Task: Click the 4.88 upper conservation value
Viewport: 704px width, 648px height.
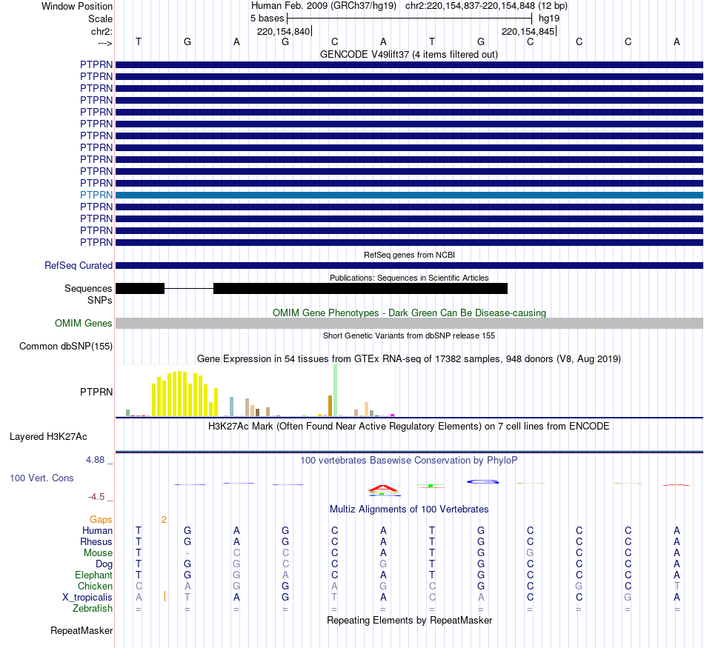Action: (95, 460)
